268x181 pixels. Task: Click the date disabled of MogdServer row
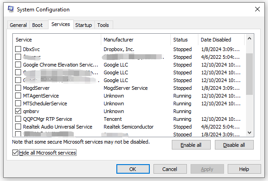[x=220, y=88]
